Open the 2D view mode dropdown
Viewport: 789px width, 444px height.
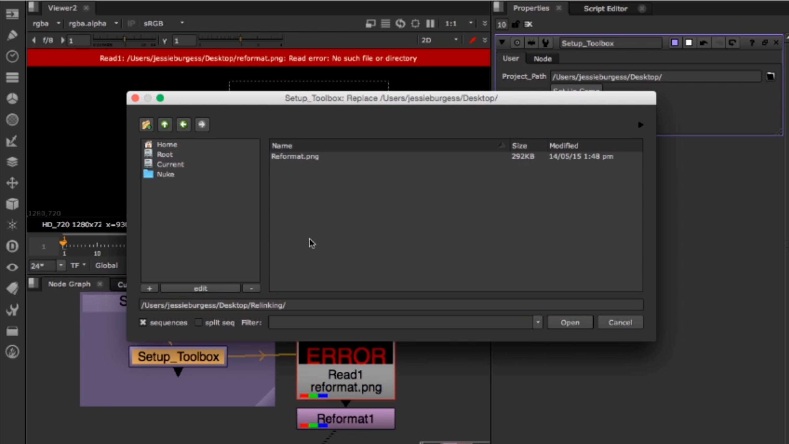pyautogui.click(x=439, y=40)
